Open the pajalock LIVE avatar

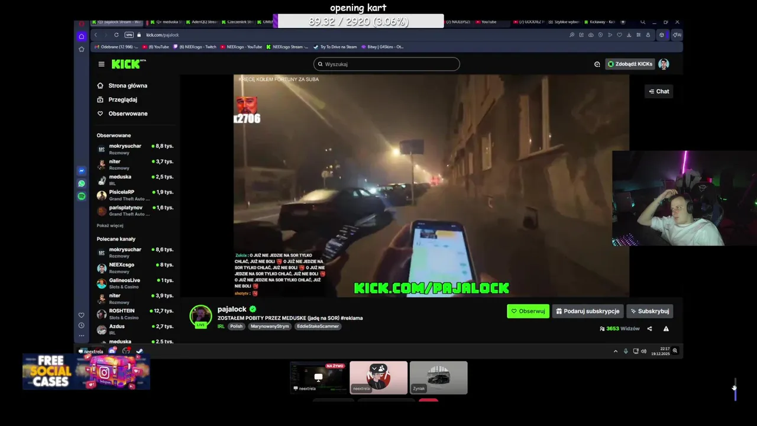pyautogui.click(x=200, y=317)
